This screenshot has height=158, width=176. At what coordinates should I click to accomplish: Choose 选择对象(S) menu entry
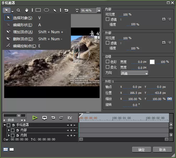coord(37,18)
